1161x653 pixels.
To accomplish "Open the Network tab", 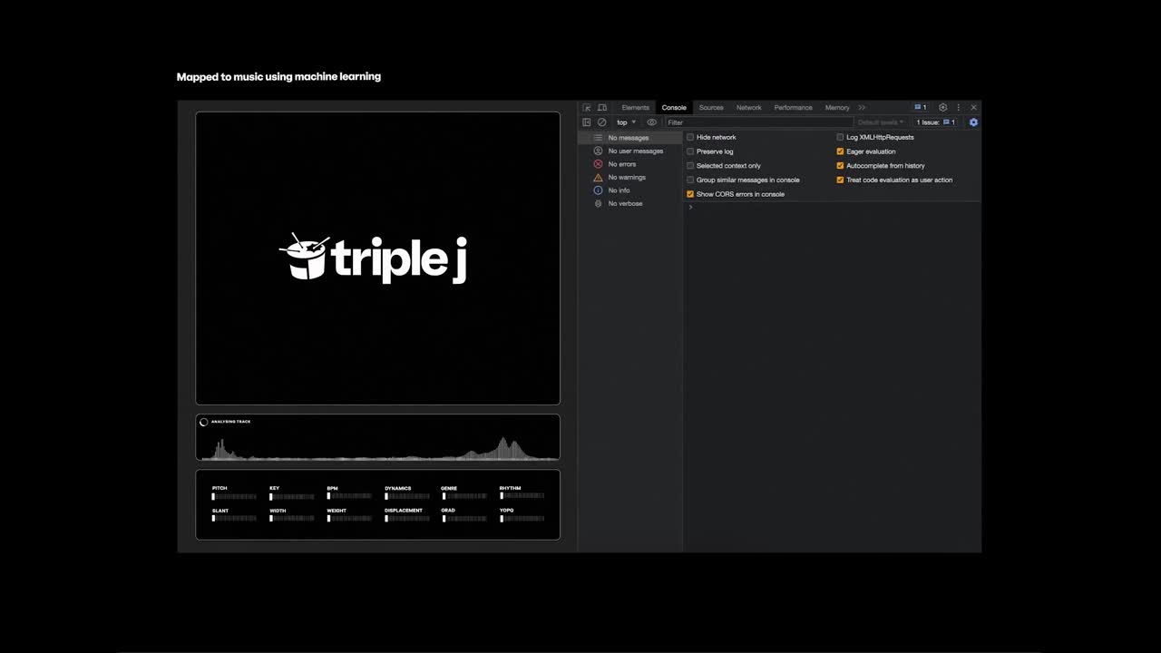I will tap(749, 108).
